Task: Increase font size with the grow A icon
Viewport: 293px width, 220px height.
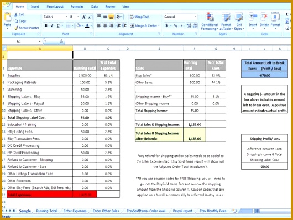Action: (84, 17)
